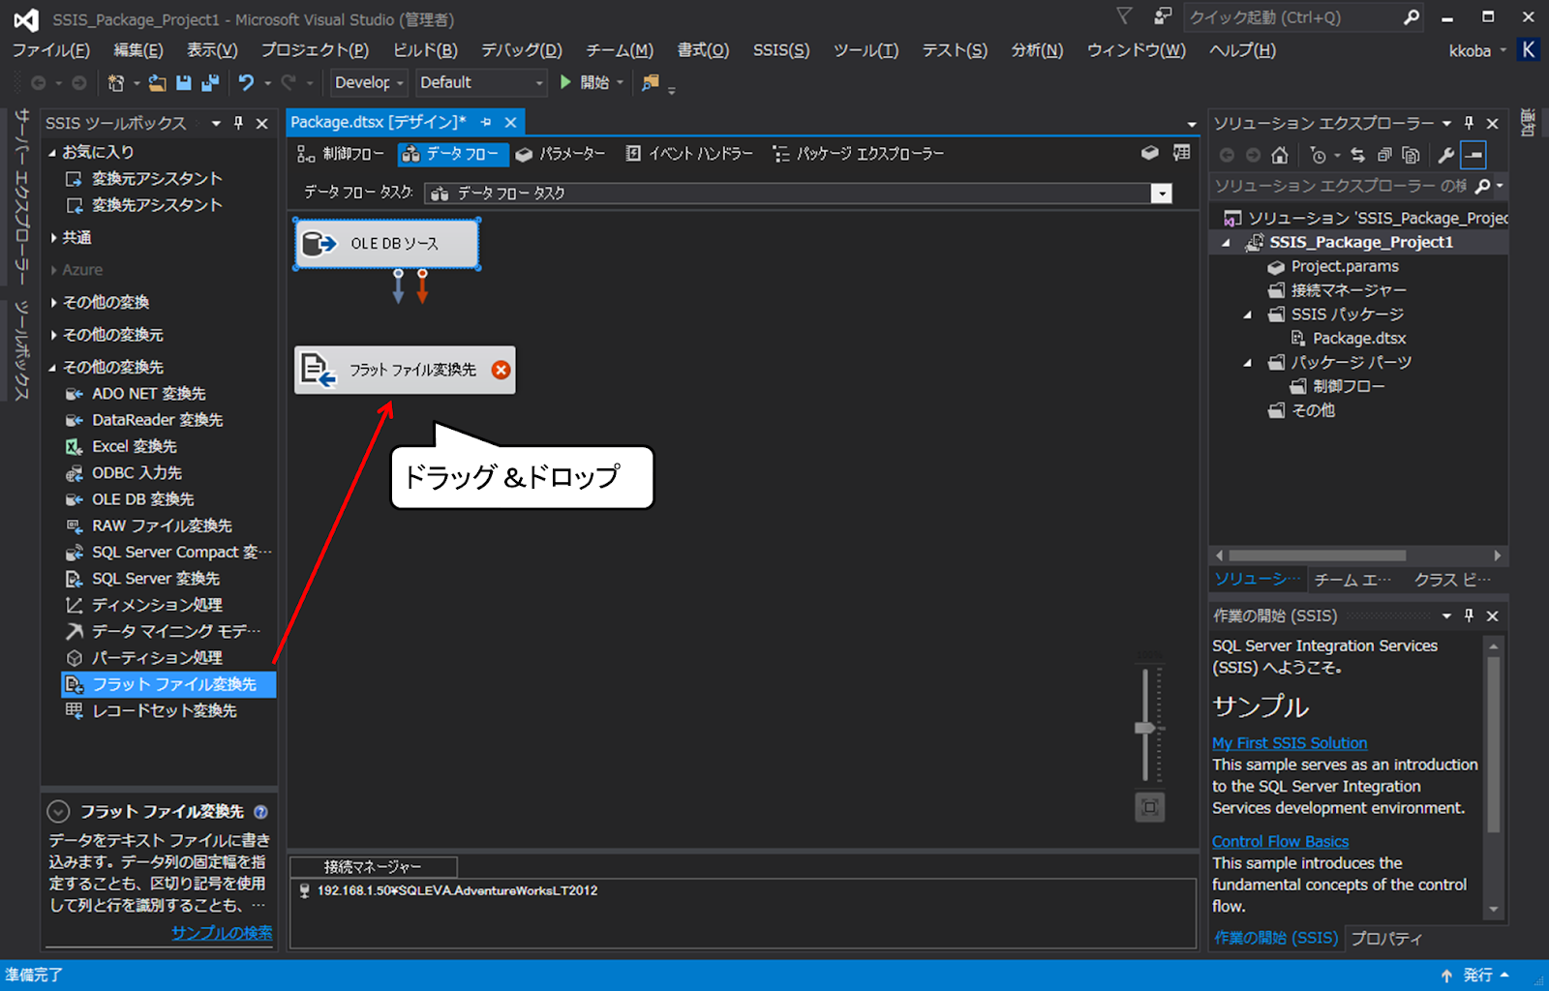The width and height of the screenshot is (1549, 991).
Task: Collapse the その他の変換先 toolbox group
Action: tap(53, 367)
